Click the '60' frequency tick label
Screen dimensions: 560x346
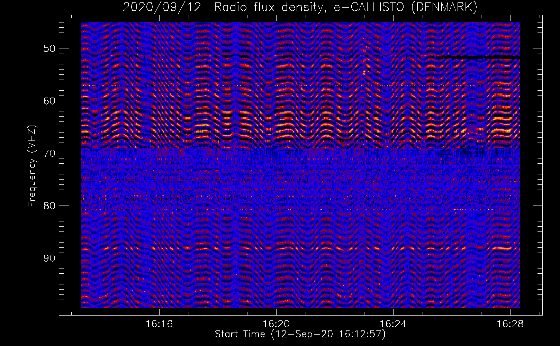coord(49,101)
